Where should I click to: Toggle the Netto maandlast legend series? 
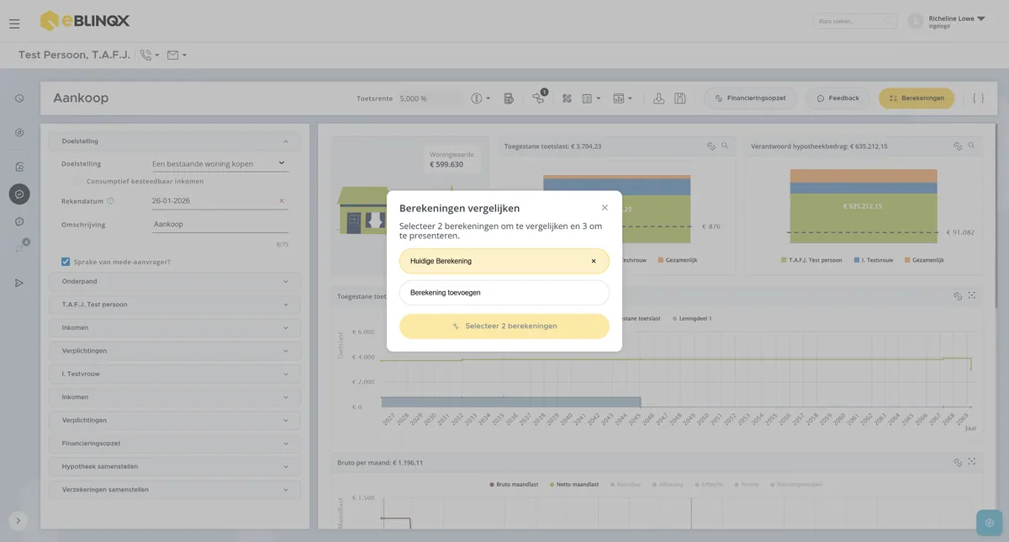574,484
